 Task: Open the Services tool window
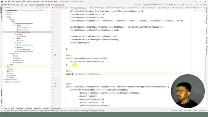point(38,109)
